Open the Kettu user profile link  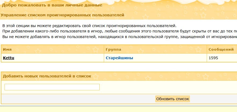9,58
